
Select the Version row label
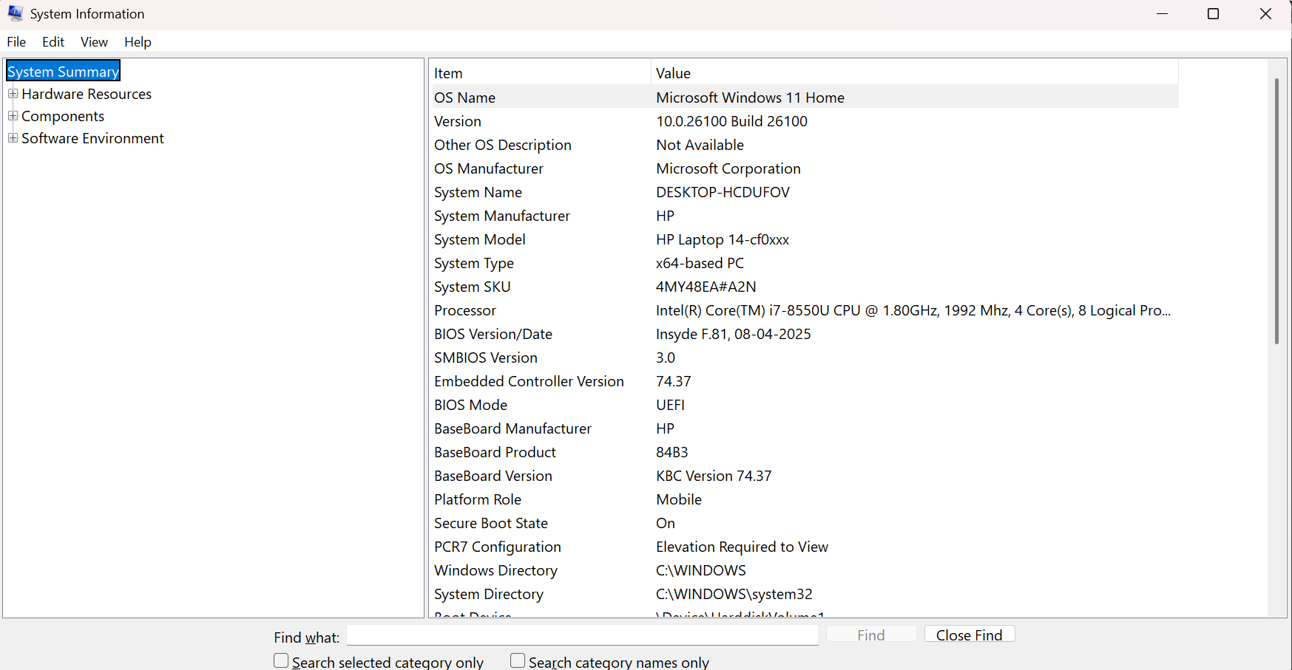458,121
